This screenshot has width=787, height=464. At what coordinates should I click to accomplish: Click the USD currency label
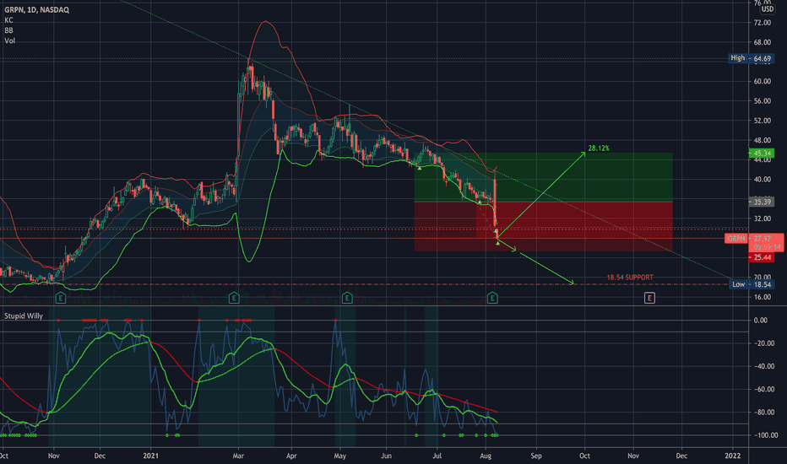pos(768,9)
